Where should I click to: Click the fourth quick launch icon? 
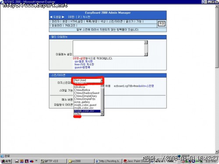tap(32, 161)
